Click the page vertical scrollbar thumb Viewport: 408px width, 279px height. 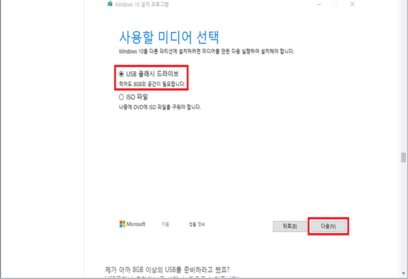(403, 157)
